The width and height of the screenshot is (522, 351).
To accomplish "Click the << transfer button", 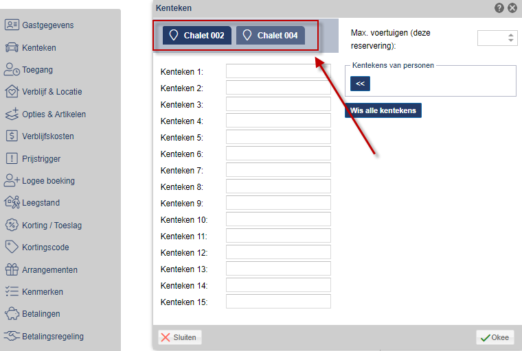I will [x=360, y=84].
